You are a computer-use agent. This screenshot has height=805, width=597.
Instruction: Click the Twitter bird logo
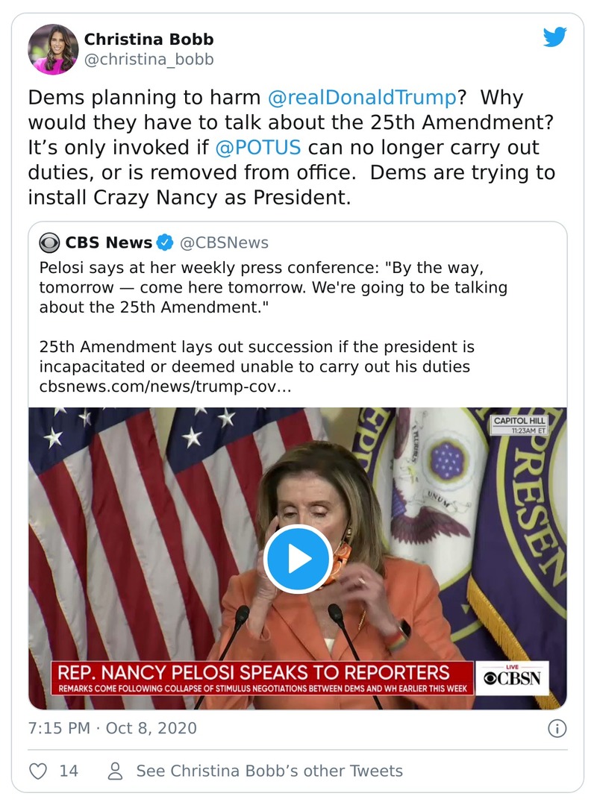pyautogui.click(x=554, y=37)
